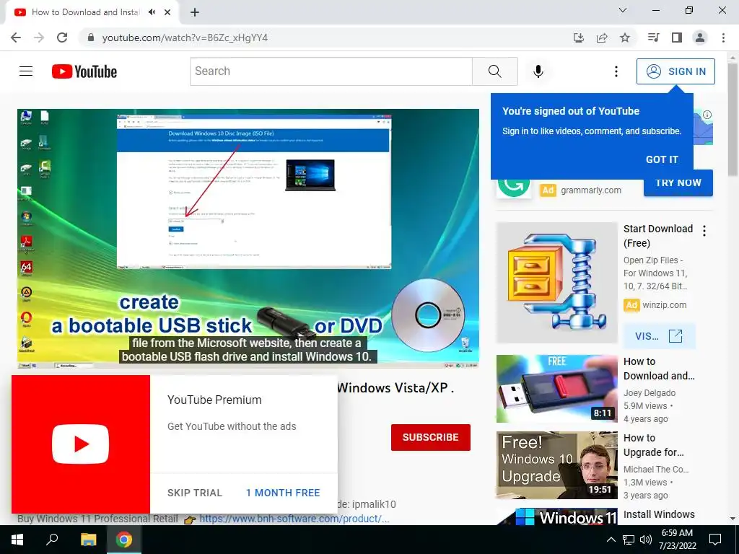Image resolution: width=739 pixels, height=554 pixels.
Task: Open YouTube settings three-dot menu
Action: [x=616, y=71]
